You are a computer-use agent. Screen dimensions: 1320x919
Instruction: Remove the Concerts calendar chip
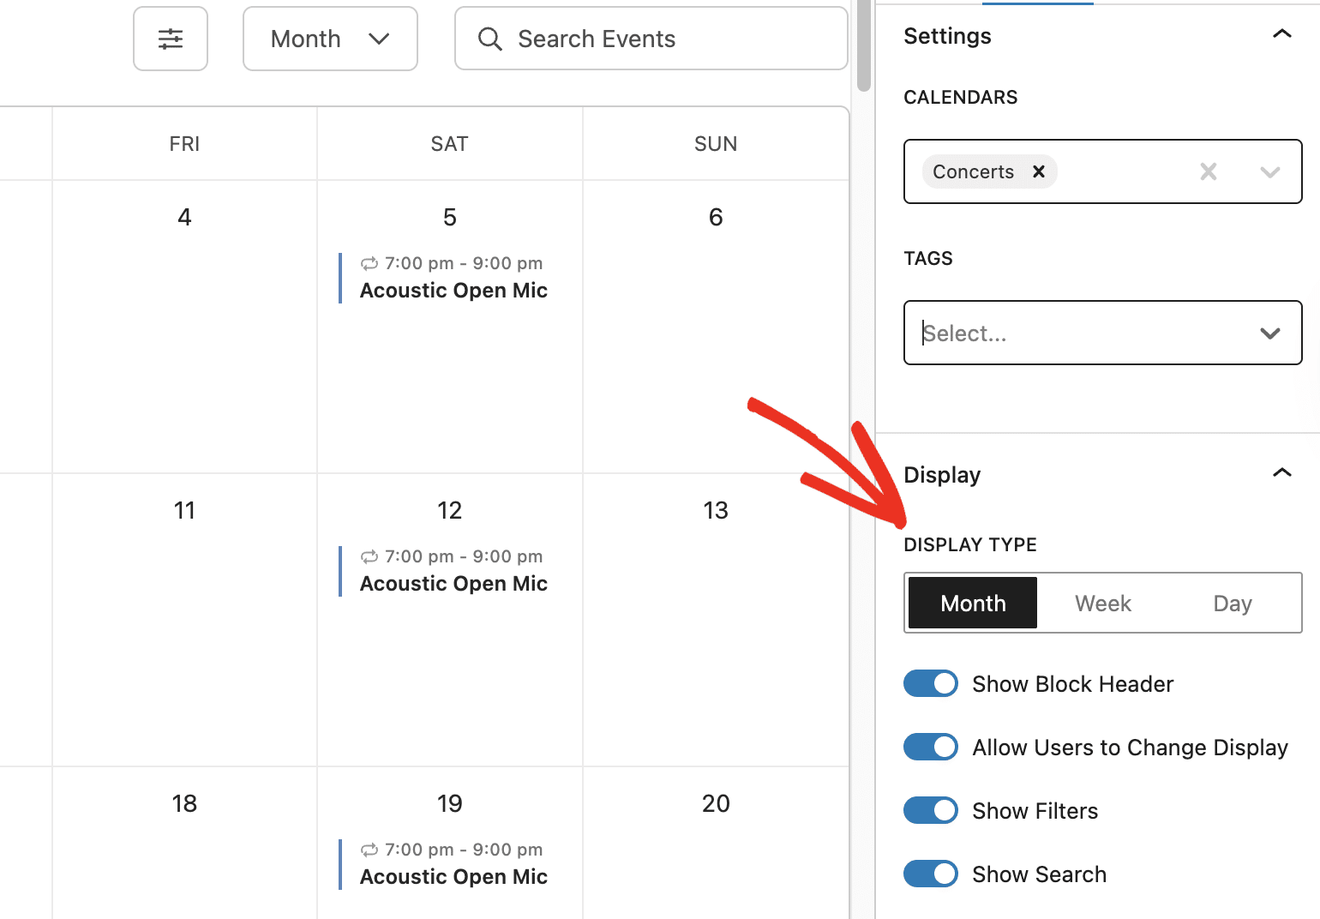1039,171
